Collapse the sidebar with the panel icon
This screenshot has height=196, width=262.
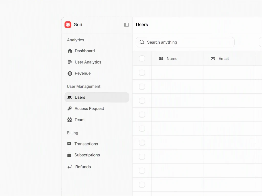[126, 25]
